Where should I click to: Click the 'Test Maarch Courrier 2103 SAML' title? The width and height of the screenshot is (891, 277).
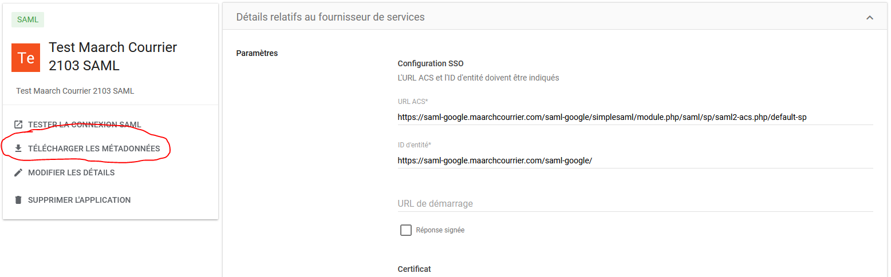pyautogui.click(x=113, y=57)
